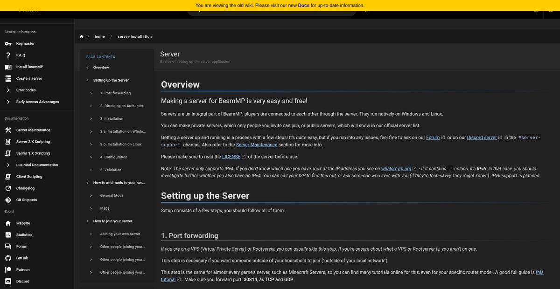560x289 pixels.
Task: Click chevron beside 4. Configuration entry
Action: click(91, 157)
